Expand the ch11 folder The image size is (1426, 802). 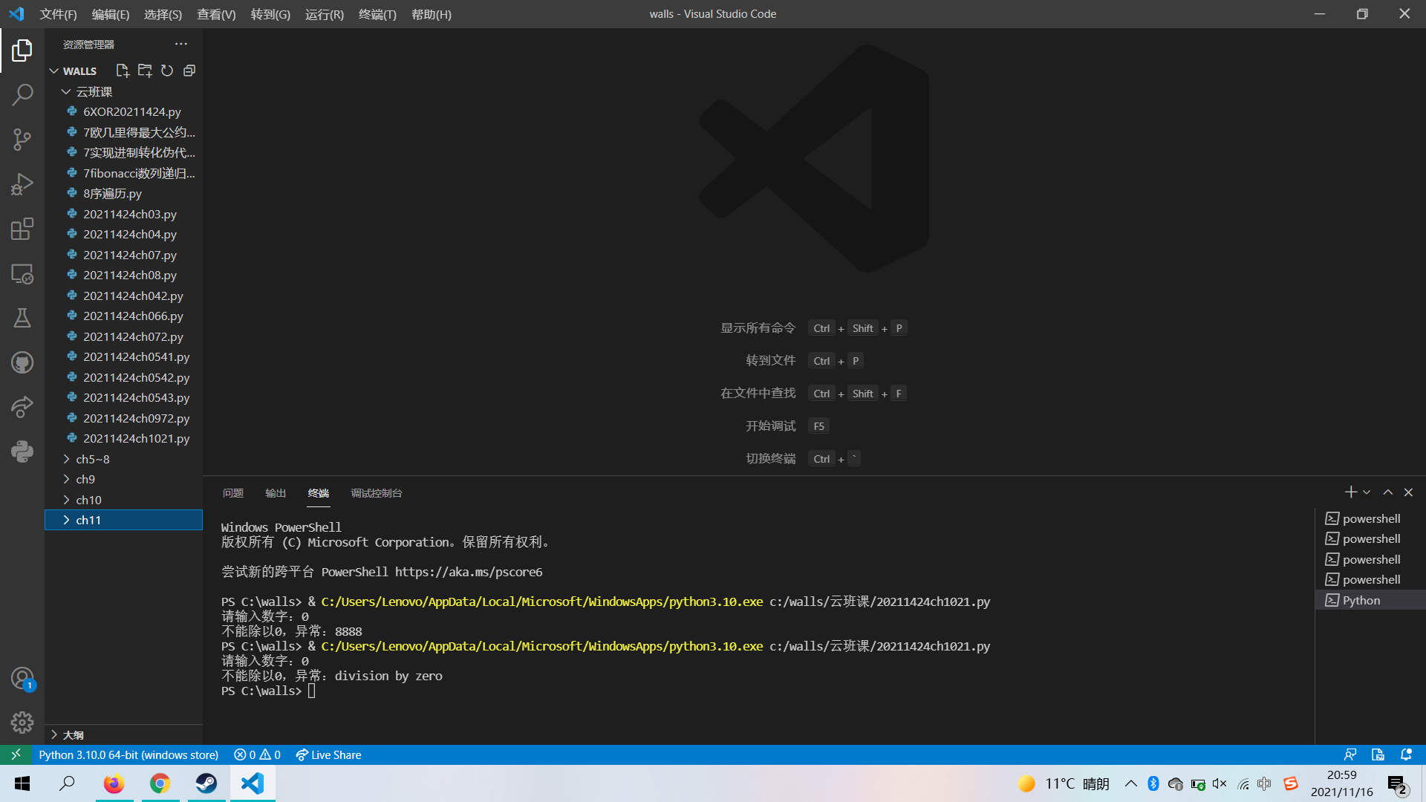point(88,520)
